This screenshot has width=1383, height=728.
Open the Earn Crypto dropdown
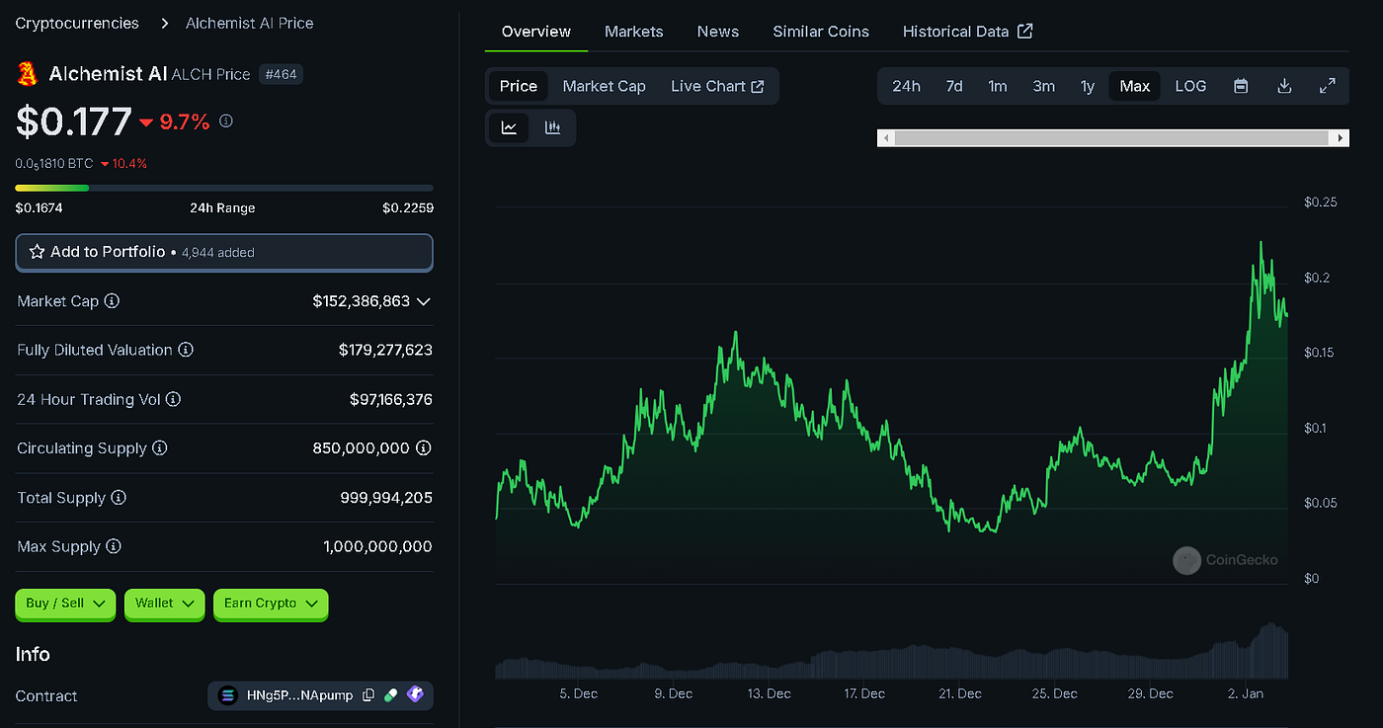point(271,604)
